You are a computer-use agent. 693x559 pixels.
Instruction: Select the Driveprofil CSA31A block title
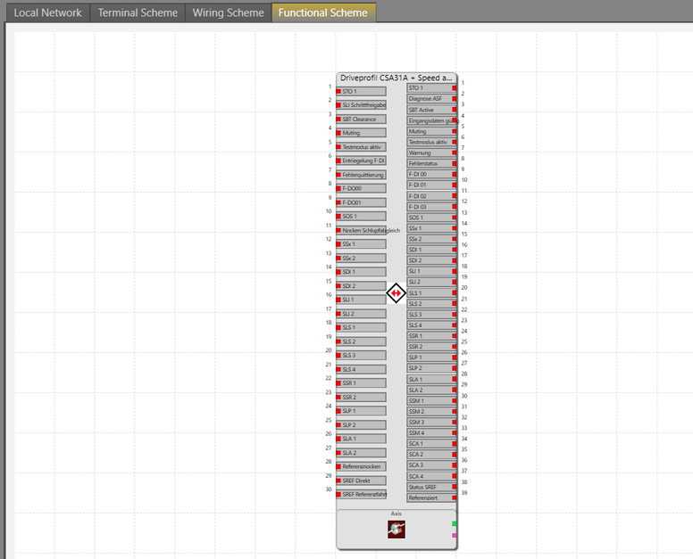pyautogui.click(x=397, y=78)
